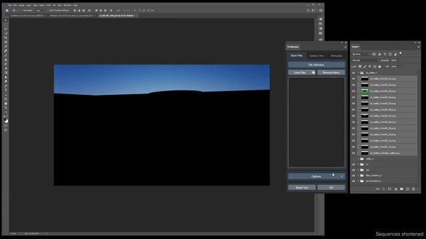Click the new adjustment layer icon
This screenshot has height=239, width=426.
point(395,189)
